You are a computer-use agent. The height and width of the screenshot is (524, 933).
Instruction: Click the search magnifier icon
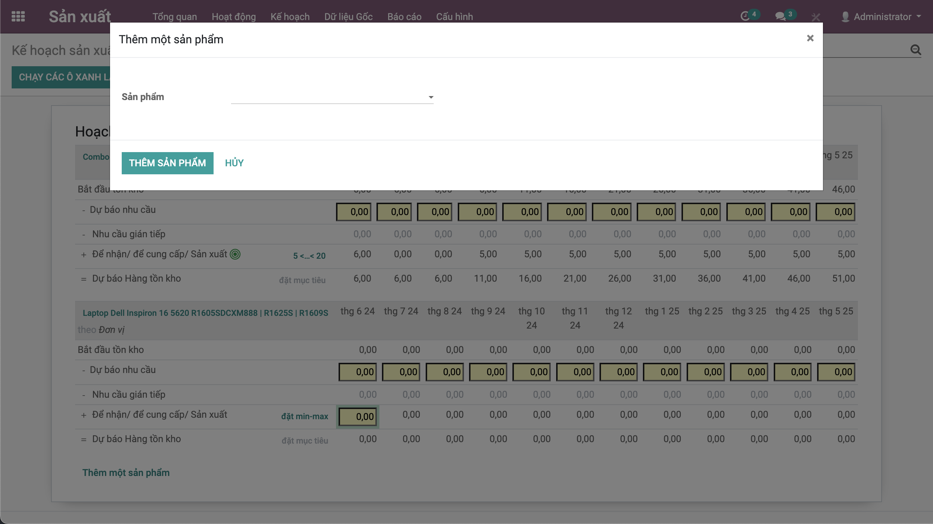point(916,50)
